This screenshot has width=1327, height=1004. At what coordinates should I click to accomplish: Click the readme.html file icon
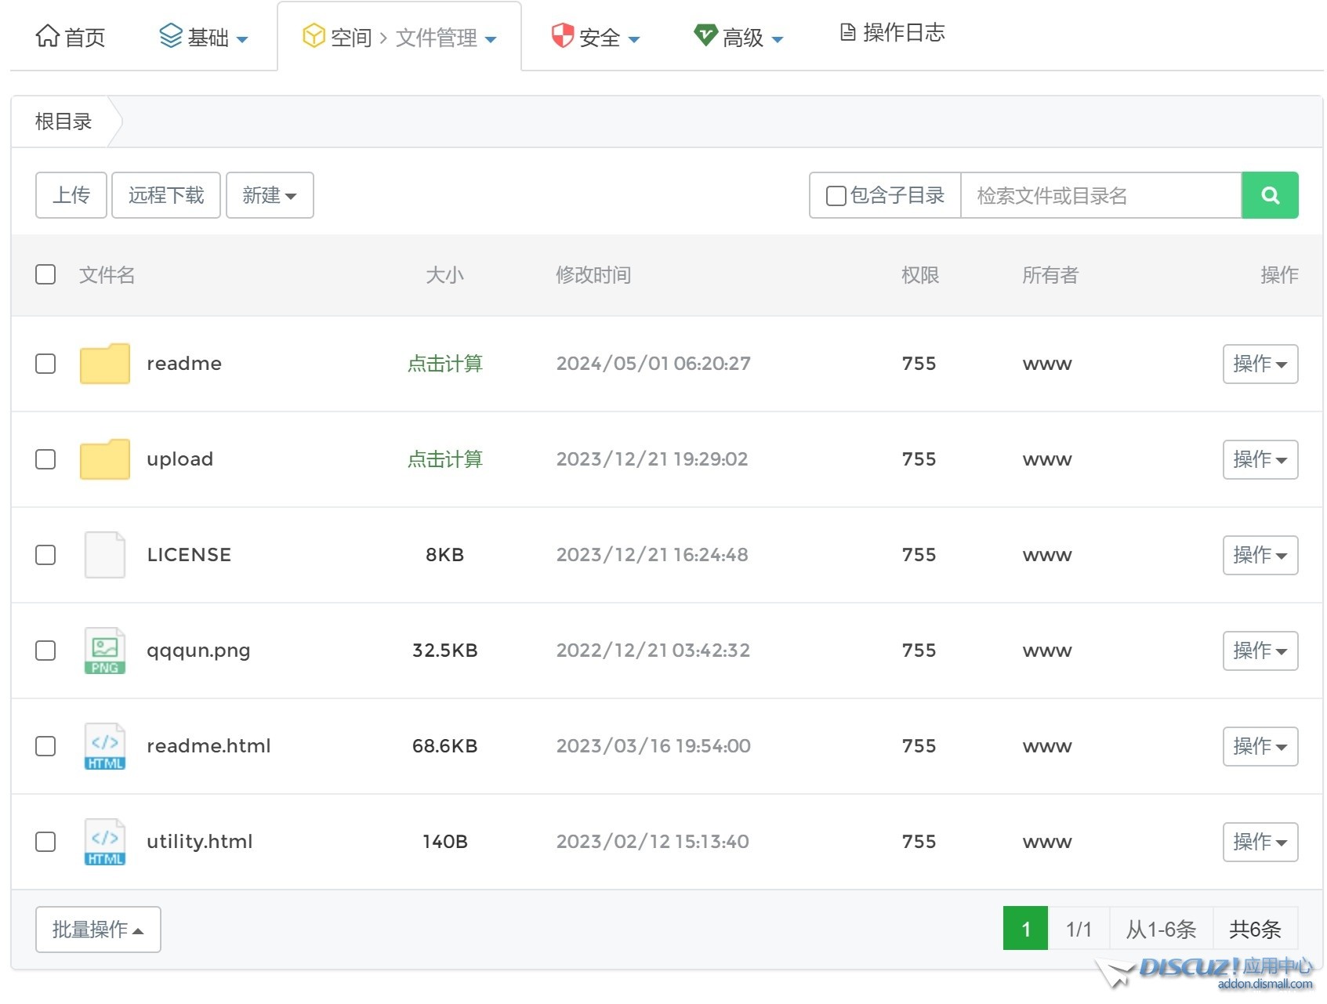click(x=104, y=746)
